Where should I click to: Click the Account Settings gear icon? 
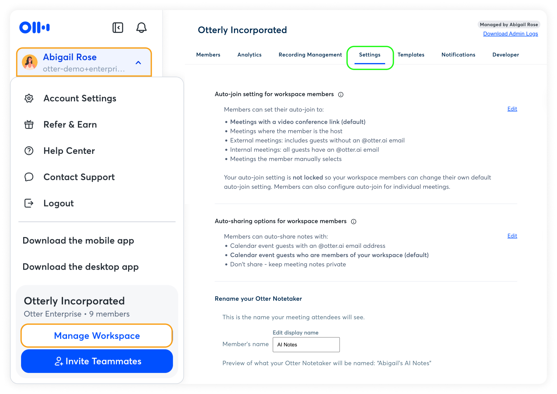click(29, 98)
